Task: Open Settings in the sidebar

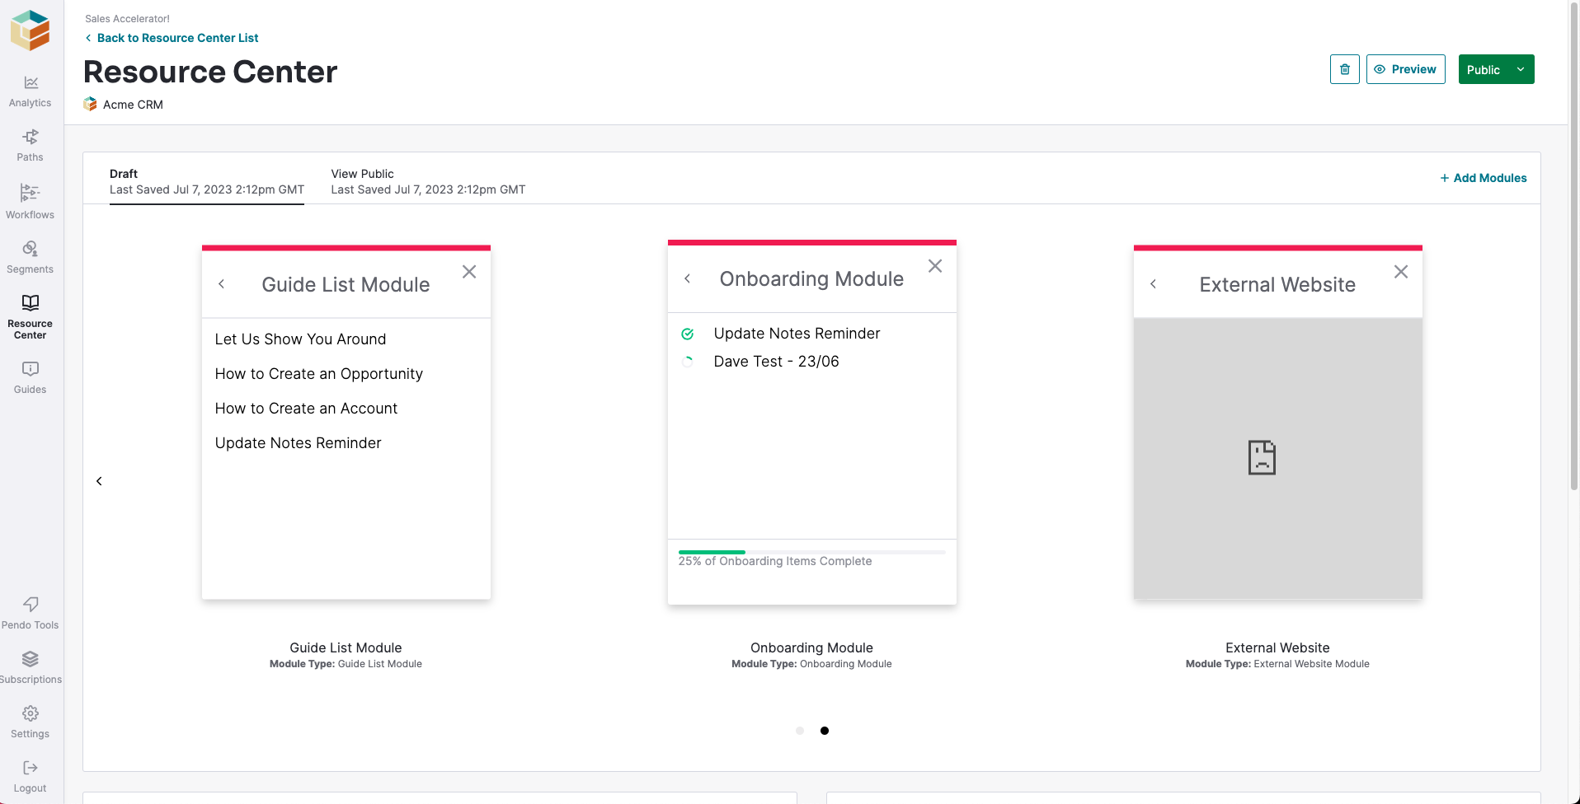Action: click(x=31, y=722)
